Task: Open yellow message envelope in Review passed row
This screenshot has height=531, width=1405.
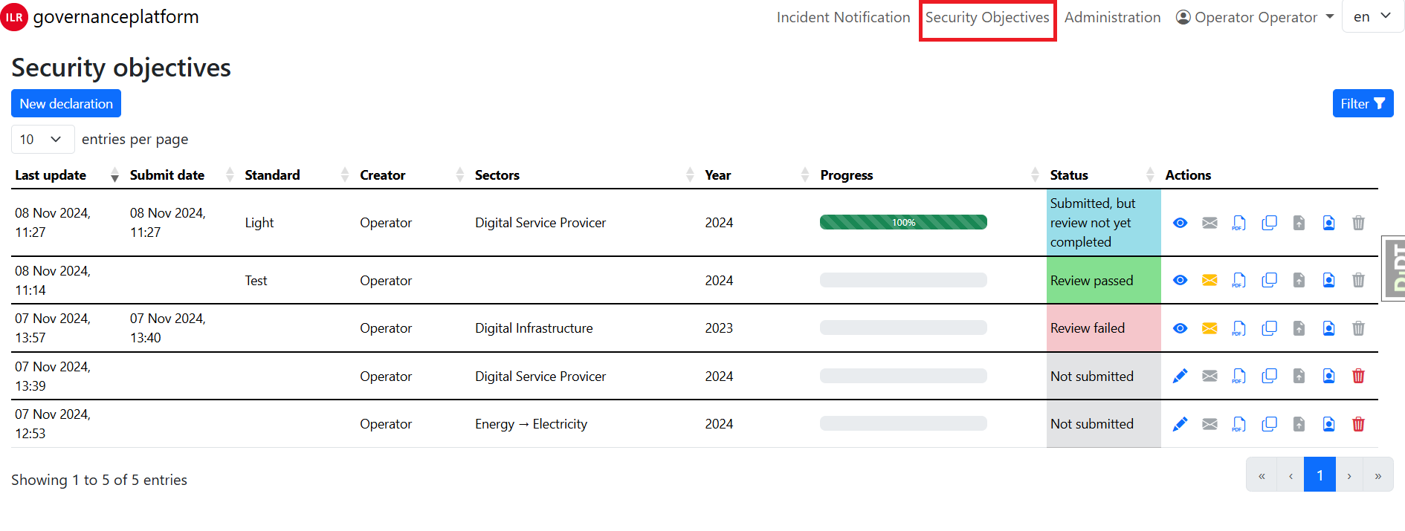Action: pyautogui.click(x=1209, y=280)
